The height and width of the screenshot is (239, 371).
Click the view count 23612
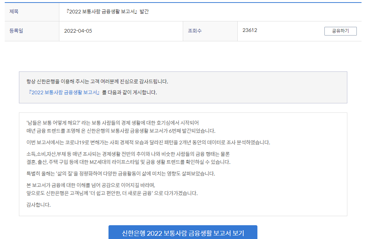250,30
